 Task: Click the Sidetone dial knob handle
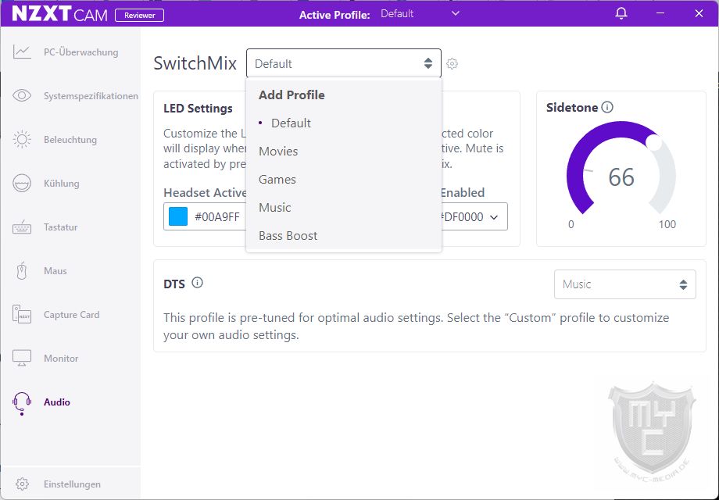point(654,142)
